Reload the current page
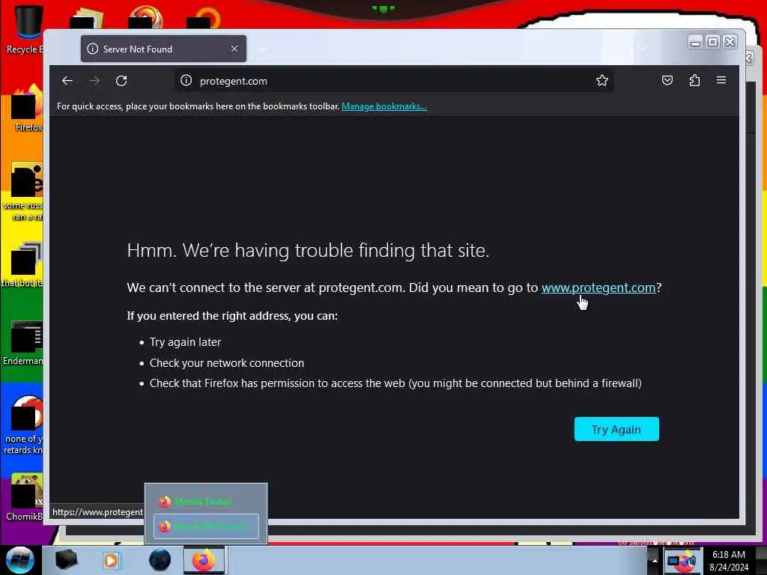This screenshot has height=575, width=767. click(x=121, y=81)
